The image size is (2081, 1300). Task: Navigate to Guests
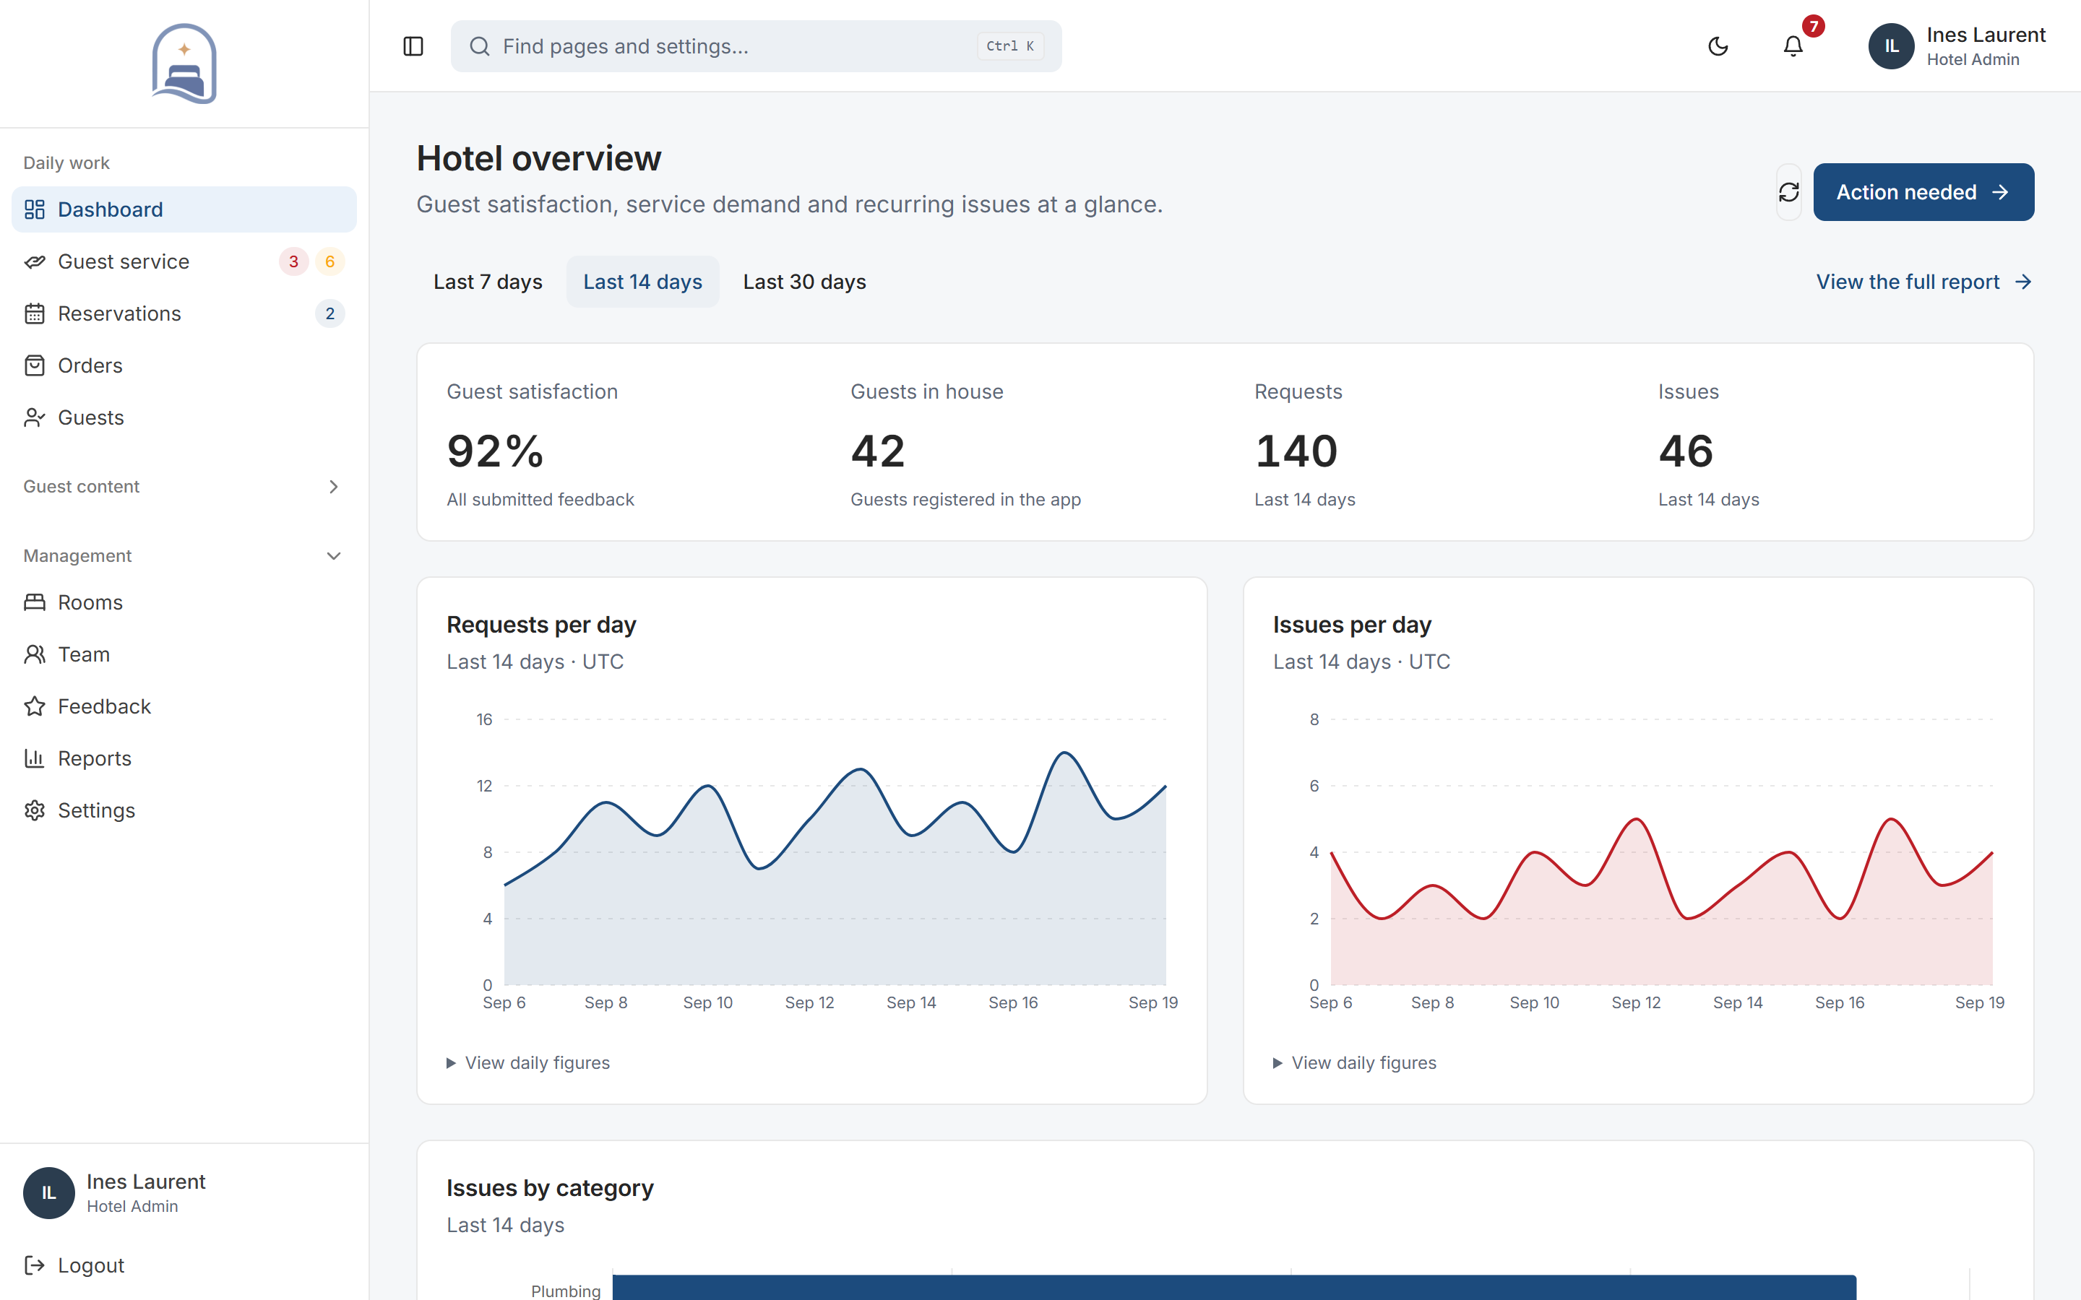(184, 418)
